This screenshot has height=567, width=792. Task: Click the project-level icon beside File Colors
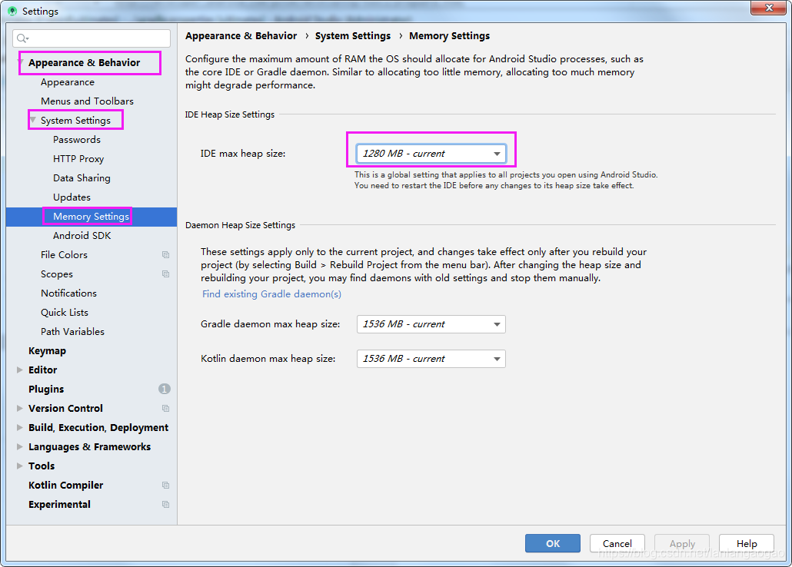click(165, 255)
